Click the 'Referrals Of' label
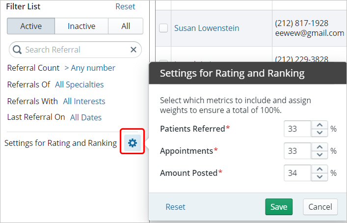Image resolution: width=347 pixels, height=223 pixels. tap(28, 84)
